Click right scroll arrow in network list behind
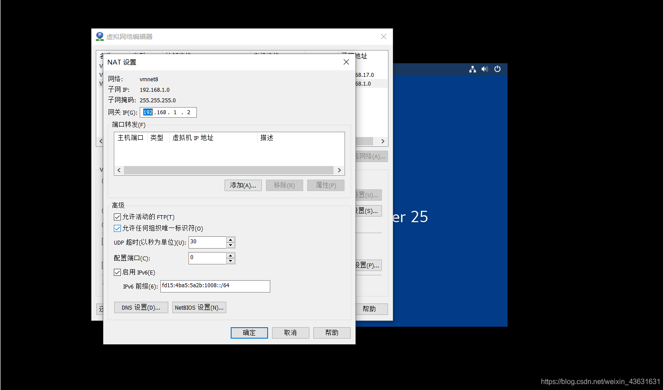This screenshot has width=664, height=390. pos(383,141)
